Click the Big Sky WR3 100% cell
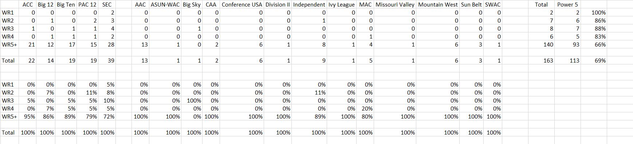The image size is (633, 144). click(192, 101)
